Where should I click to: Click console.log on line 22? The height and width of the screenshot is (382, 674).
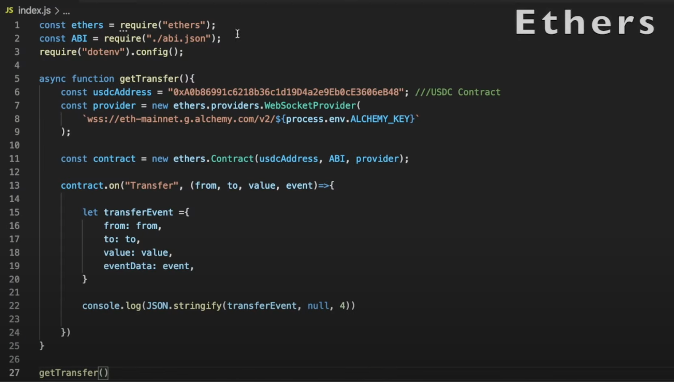click(x=112, y=306)
